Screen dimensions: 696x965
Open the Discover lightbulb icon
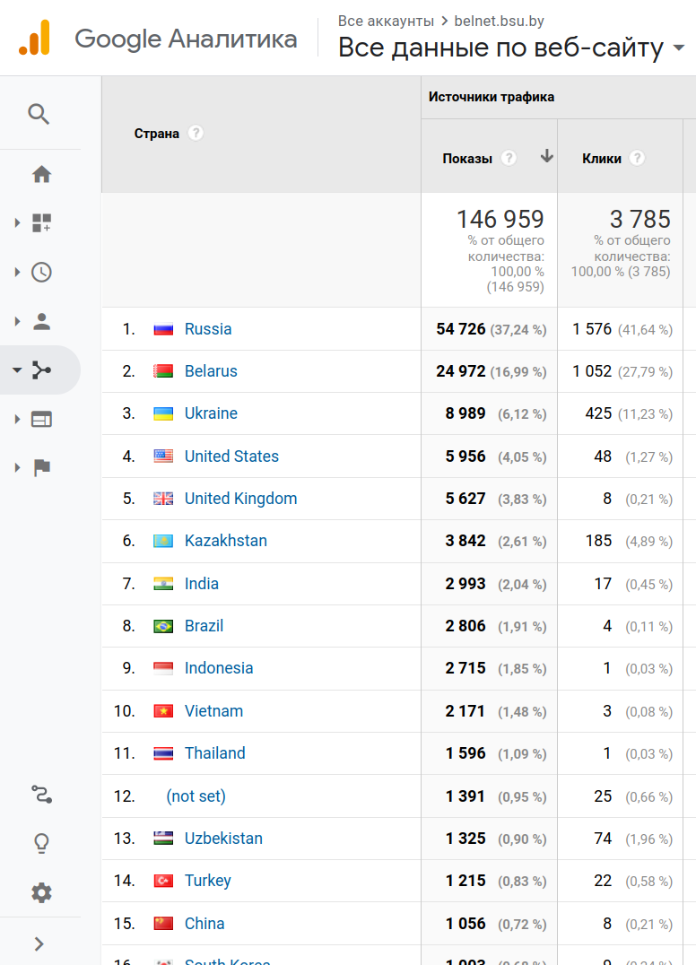coord(41,843)
